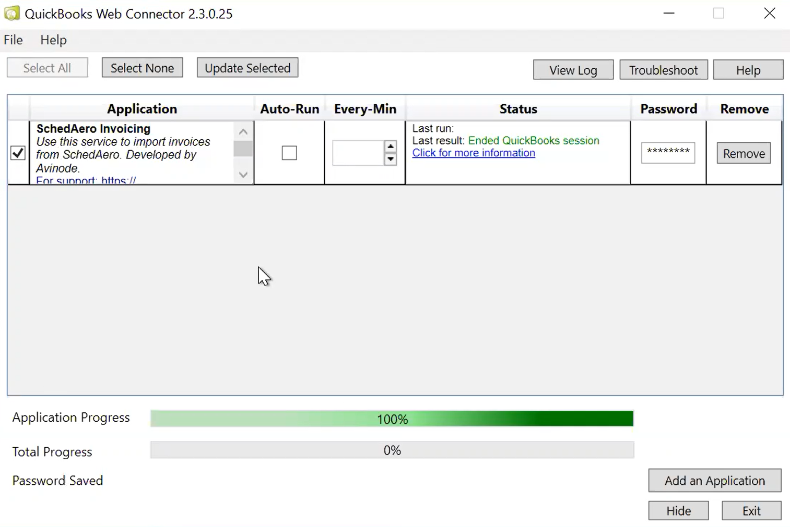Close the Web Connector window
The height and width of the screenshot is (527, 790).
click(x=770, y=13)
